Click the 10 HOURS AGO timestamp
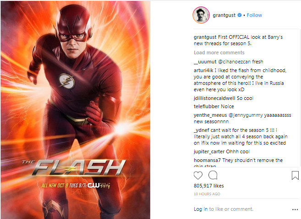 pos(207,194)
